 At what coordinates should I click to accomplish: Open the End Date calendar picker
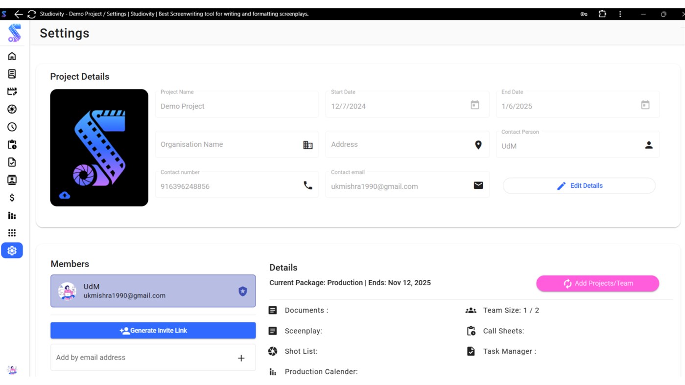(x=645, y=104)
